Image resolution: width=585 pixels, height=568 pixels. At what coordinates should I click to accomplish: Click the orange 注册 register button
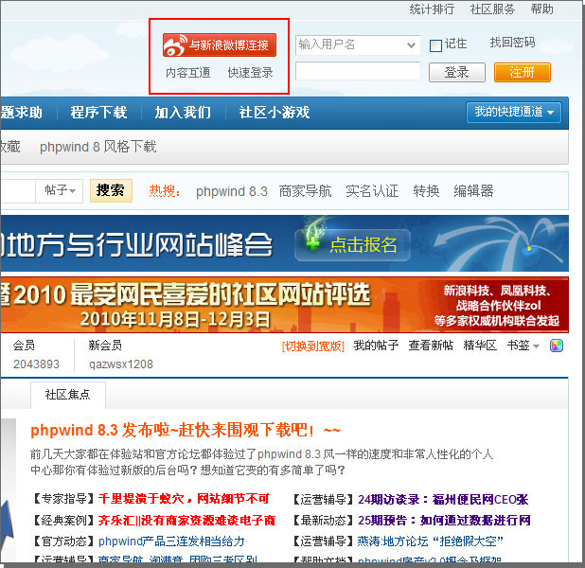(522, 72)
